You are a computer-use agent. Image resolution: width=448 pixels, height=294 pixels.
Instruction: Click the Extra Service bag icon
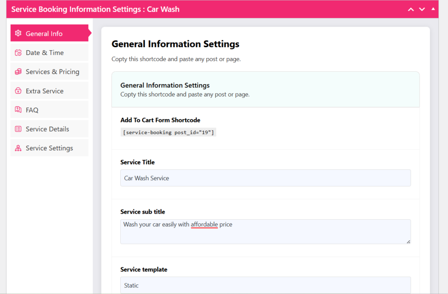point(18,91)
